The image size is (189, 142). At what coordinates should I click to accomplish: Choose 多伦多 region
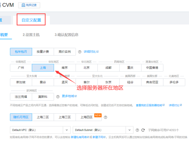pos(174,82)
